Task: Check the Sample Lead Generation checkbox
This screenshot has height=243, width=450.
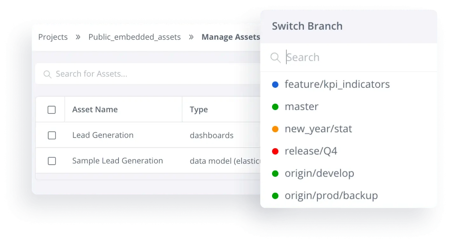Action: click(51, 161)
